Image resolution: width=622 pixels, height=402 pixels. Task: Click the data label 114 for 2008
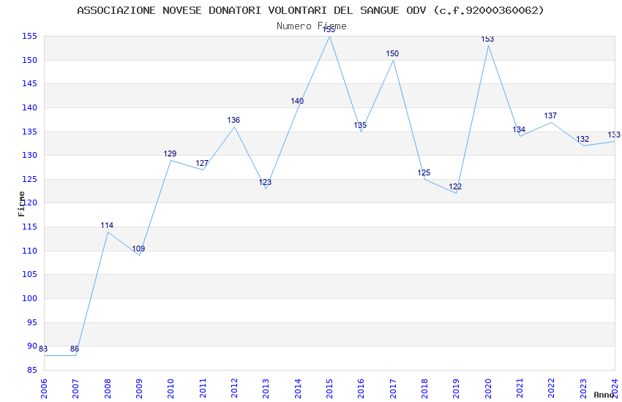(107, 225)
